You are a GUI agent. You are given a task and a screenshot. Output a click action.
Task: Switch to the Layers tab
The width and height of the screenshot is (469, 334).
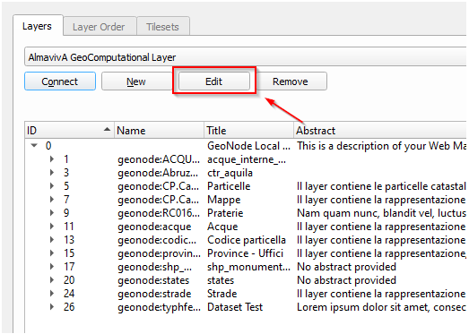pos(38,26)
